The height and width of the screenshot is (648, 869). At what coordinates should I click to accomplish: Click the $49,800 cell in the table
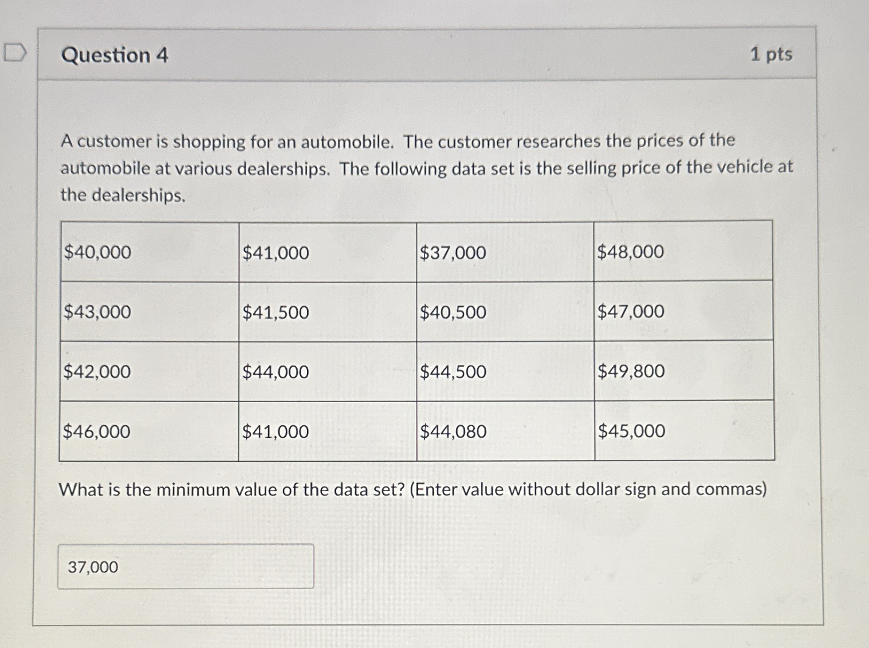point(631,371)
